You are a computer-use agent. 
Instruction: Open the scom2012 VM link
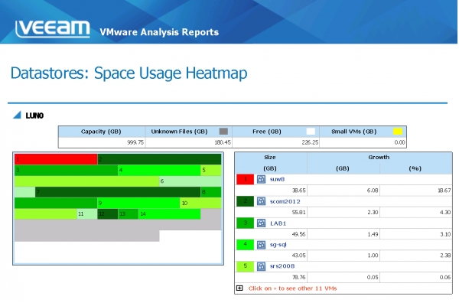[285, 201]
